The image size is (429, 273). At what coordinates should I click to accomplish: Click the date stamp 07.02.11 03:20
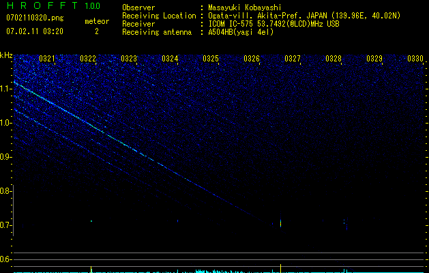click(35, 31)
